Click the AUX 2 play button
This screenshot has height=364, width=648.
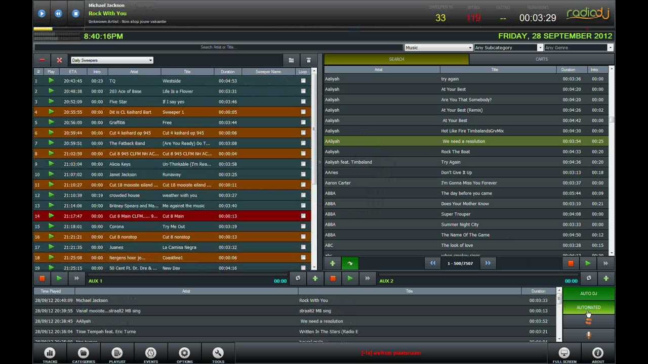click(x=350, y=279)
